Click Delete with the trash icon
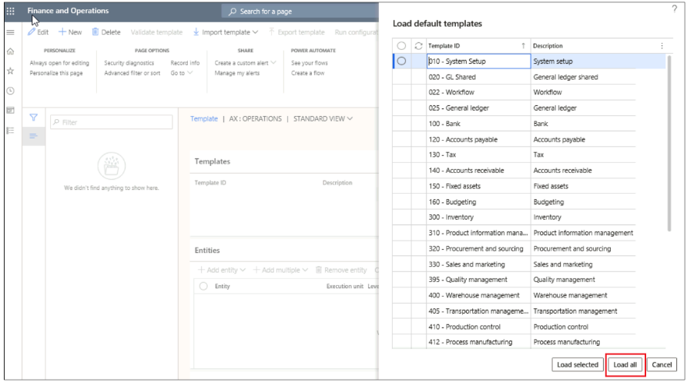This screenshot has height=382, width=687. point(106,32)
